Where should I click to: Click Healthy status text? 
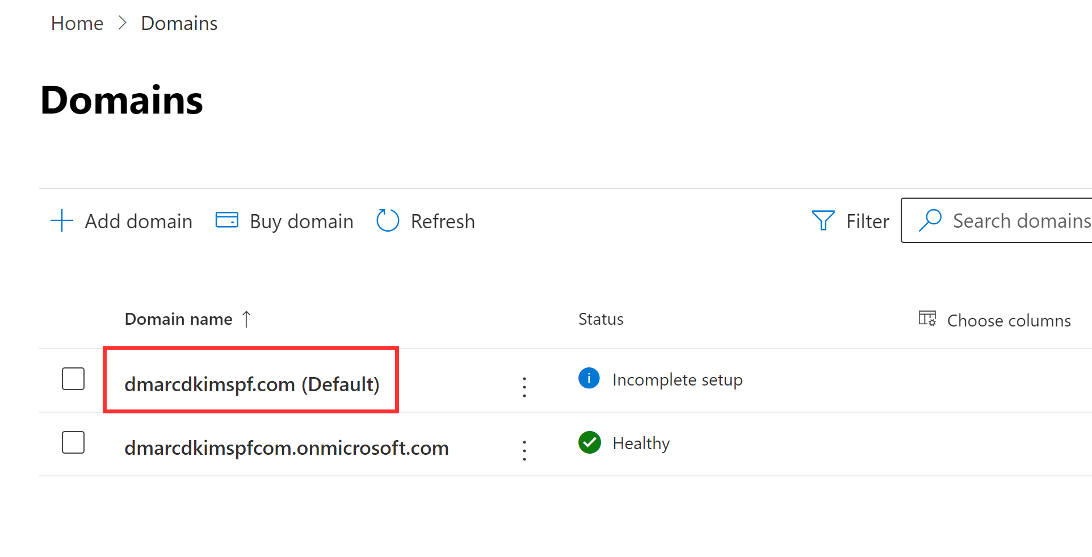pyautogui.click(x=641, y=443)
